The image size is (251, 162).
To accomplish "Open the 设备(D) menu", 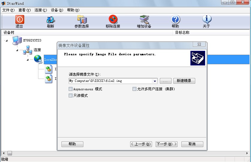I will point(57,10).
